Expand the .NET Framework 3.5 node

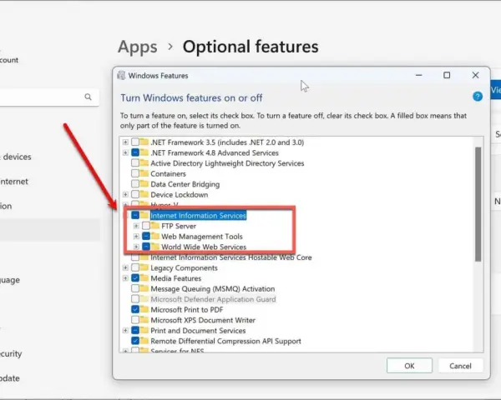pos(125,142)
